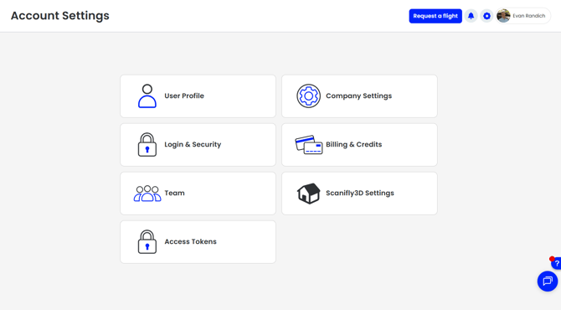
Task: Open Access Tokens
Action: [x=198, y=241]
